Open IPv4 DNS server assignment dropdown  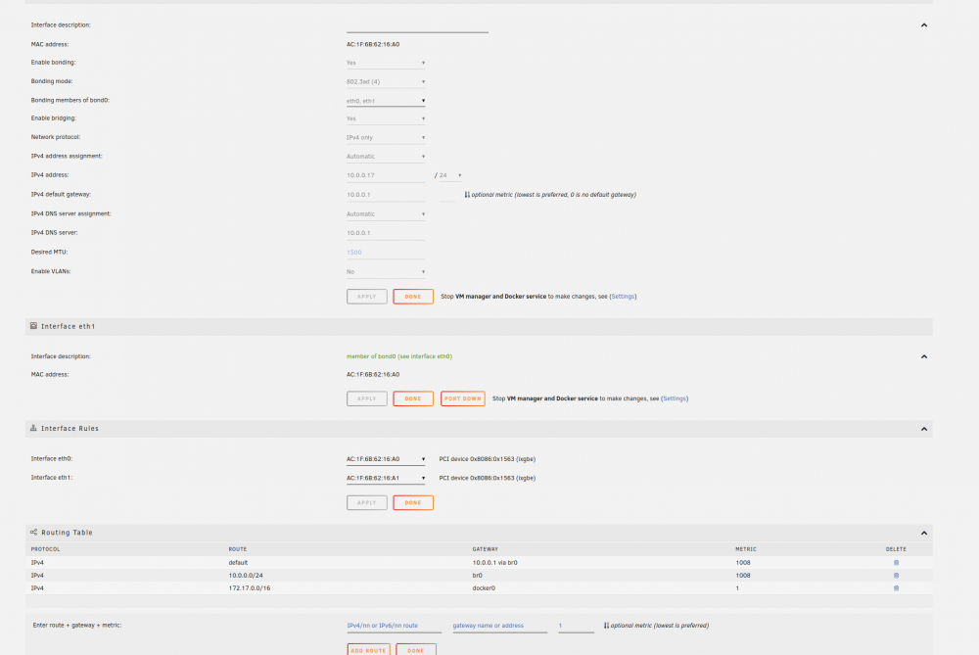tap(386, 214)
